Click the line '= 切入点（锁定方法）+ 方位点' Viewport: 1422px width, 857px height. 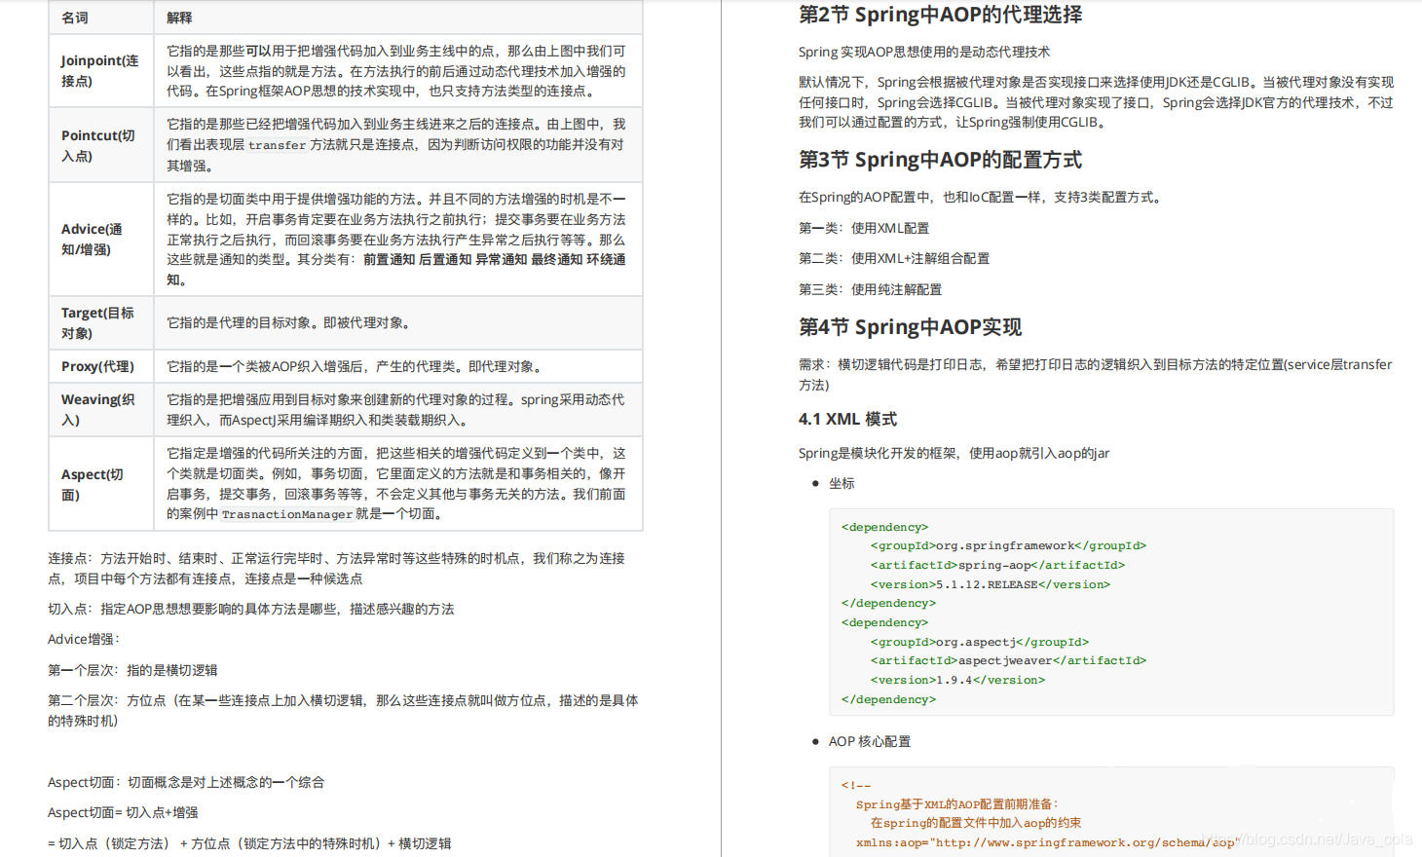coord(249,843)
